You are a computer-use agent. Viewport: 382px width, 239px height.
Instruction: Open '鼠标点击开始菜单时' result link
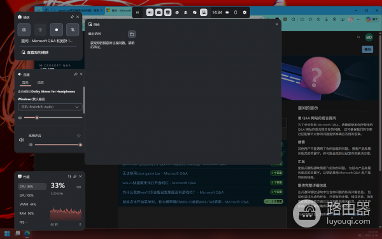coord(185,201)
